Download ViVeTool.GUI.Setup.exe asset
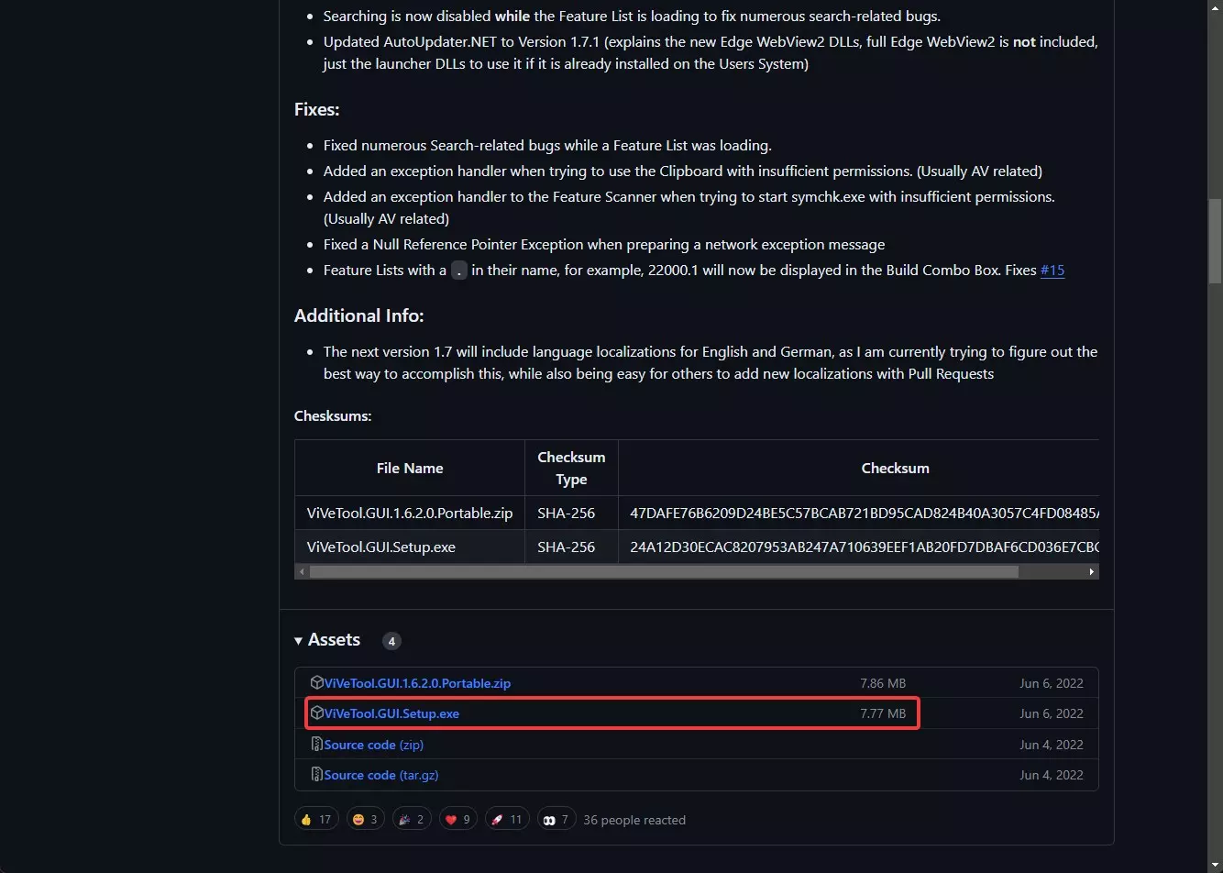This screenshot has width=1223, height=873. click(391, 713)
